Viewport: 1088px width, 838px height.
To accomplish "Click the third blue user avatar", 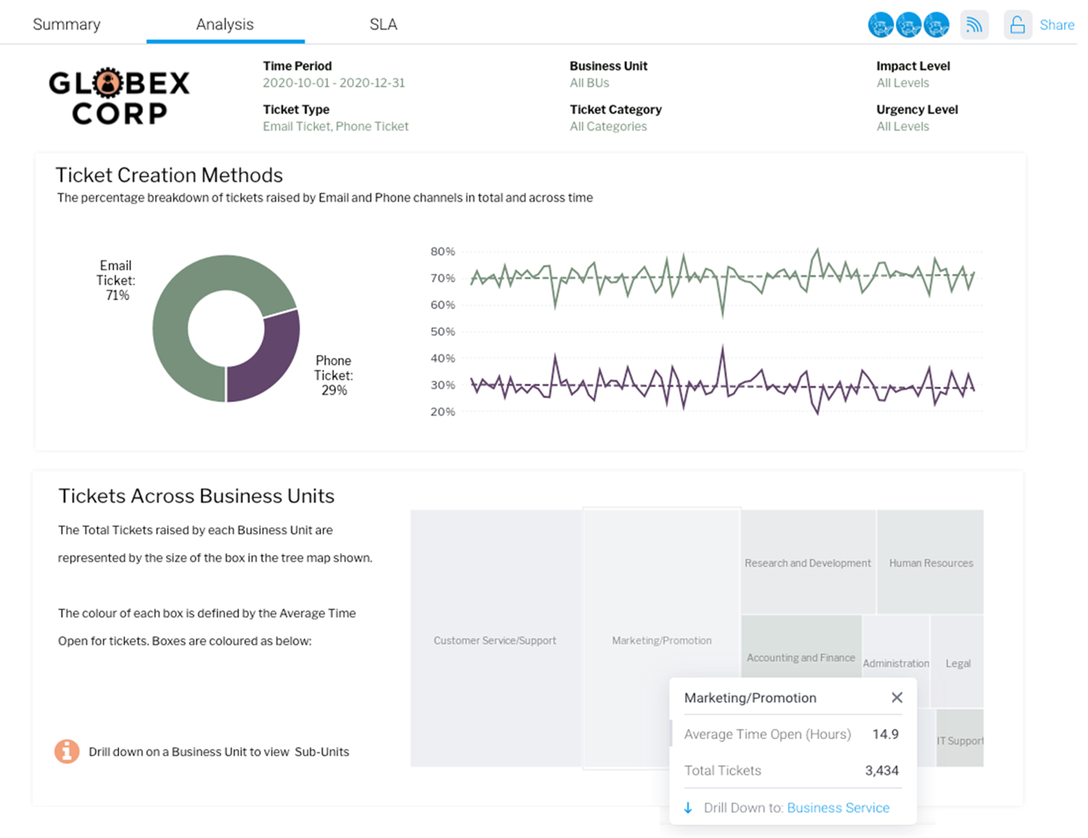I will click(x=937, y=25).
